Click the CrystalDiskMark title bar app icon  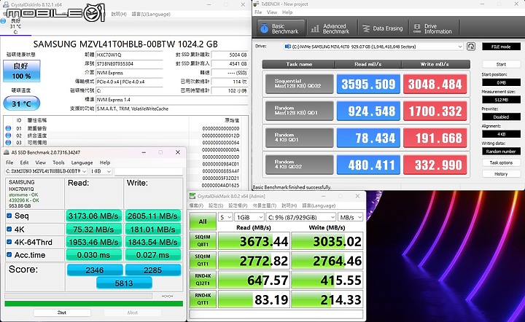192,196
